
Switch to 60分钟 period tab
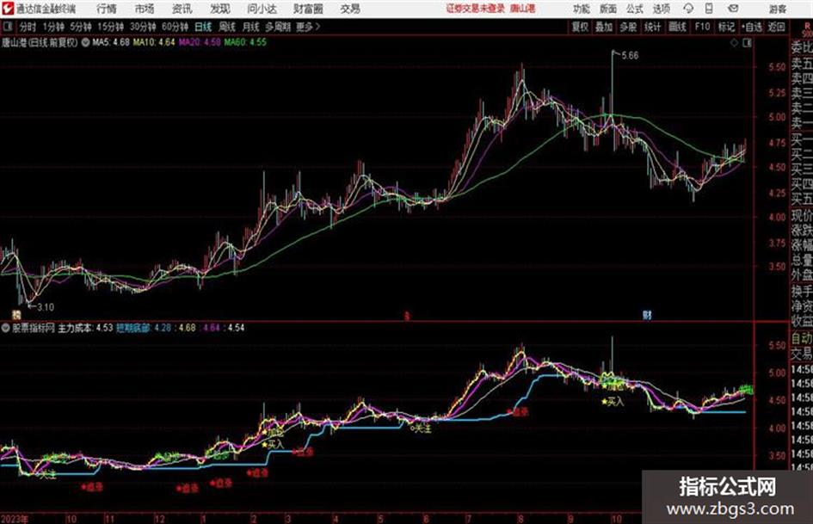click(176, 27)
